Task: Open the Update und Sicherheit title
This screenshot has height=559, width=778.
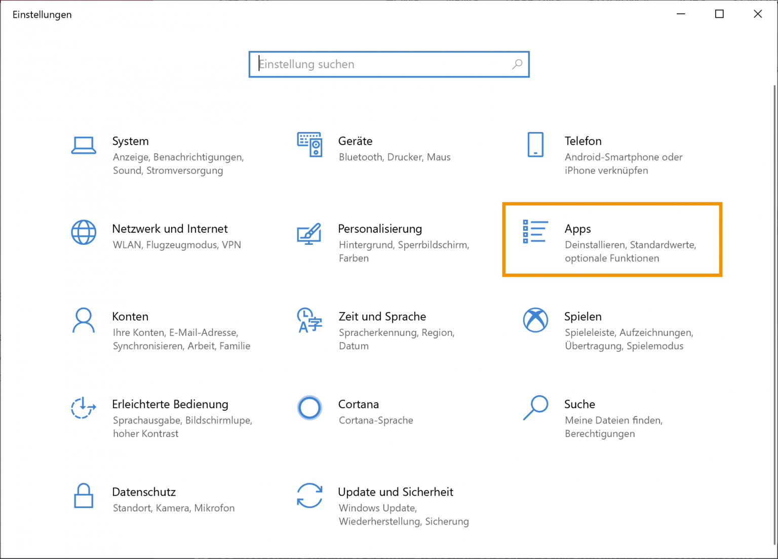Action: pos(395,492)
